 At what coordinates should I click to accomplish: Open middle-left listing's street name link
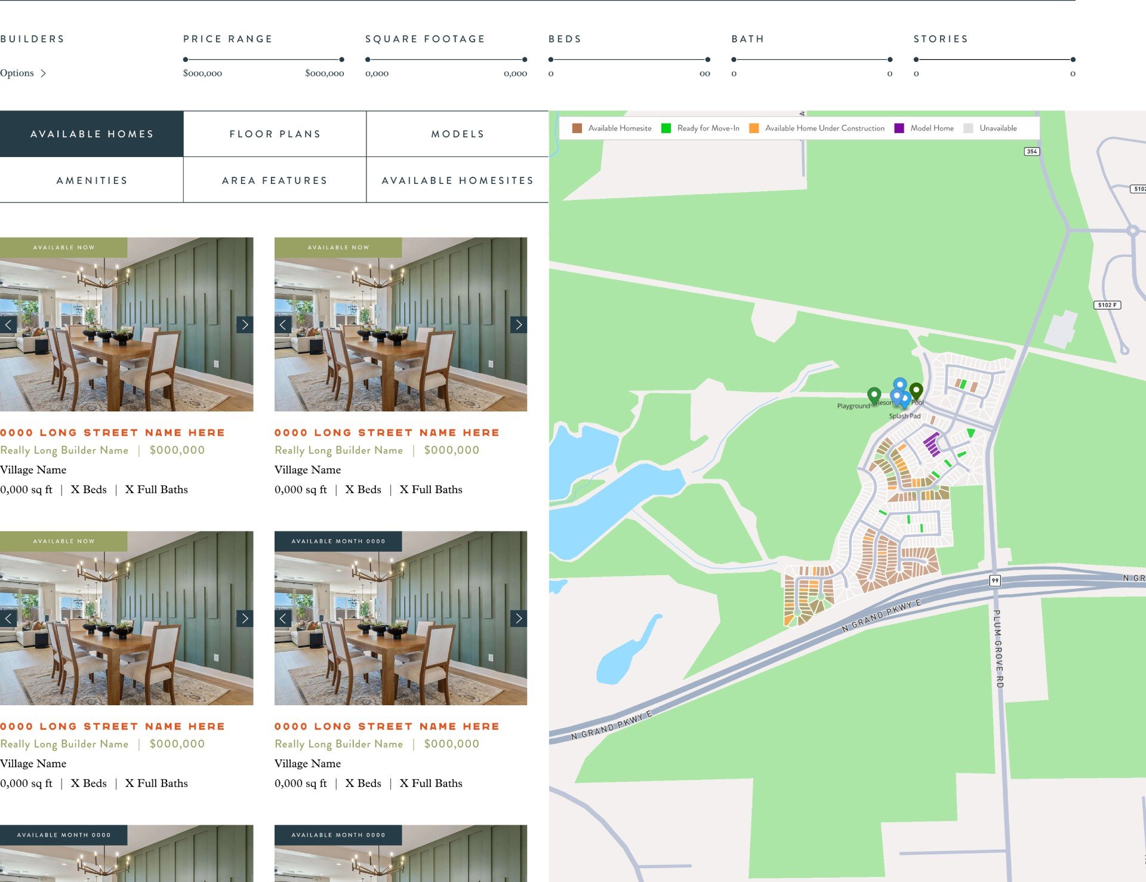112,726
